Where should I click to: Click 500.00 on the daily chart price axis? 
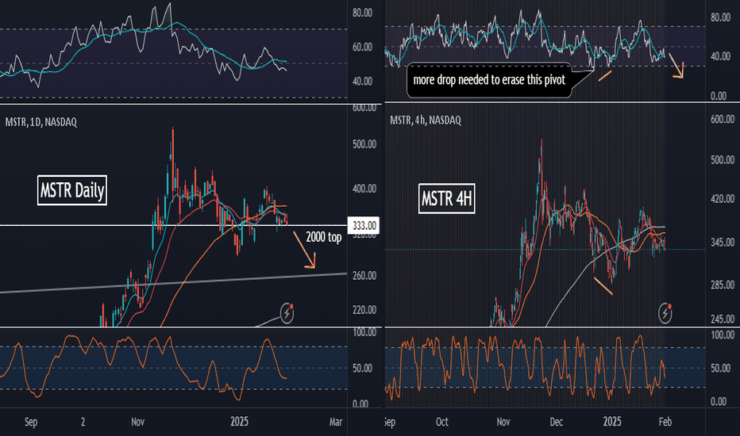click(364, 144)
